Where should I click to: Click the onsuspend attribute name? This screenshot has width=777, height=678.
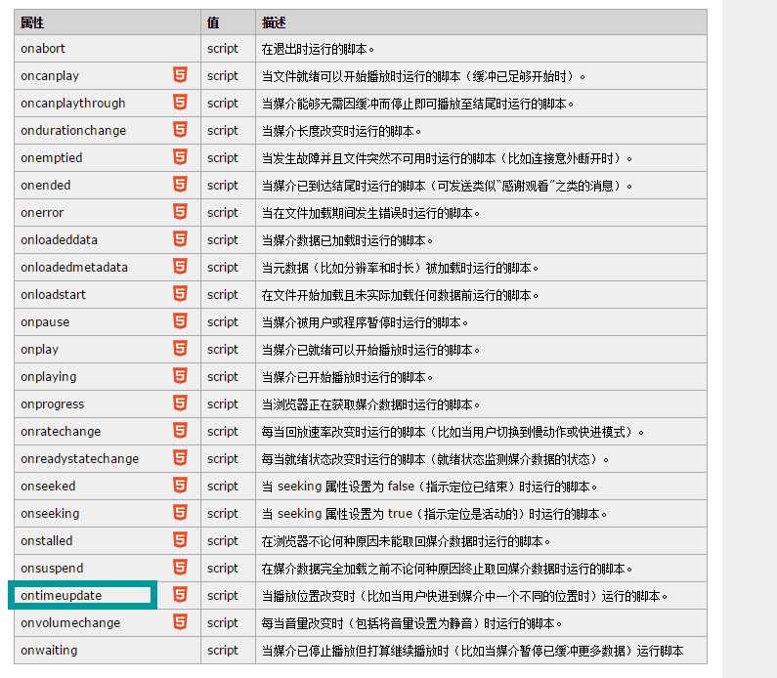[x=52, y=569]
